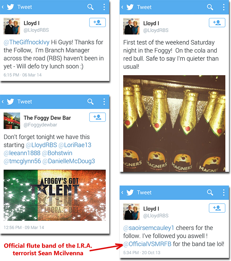231x261 pixels.
Task: Go back from the Foggy Dew Bar tweet
Action: tap(3, 101)
